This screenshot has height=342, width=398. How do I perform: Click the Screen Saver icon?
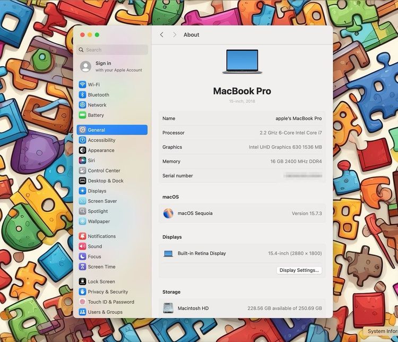tap(82, 201)
